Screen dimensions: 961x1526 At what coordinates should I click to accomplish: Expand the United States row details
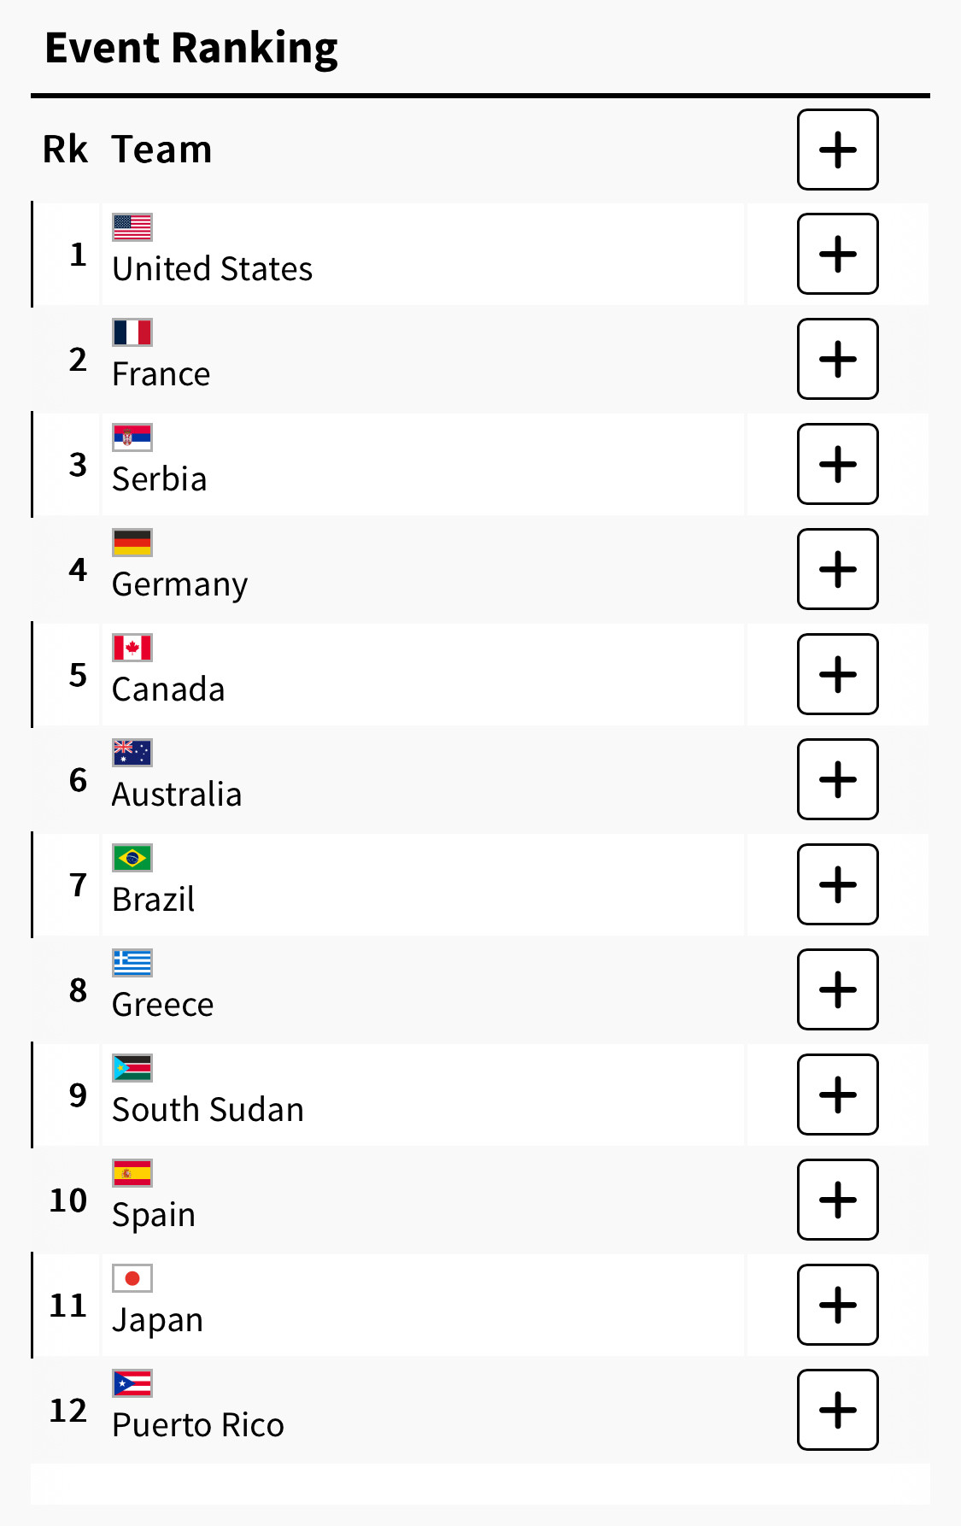(x=837, y=254)
